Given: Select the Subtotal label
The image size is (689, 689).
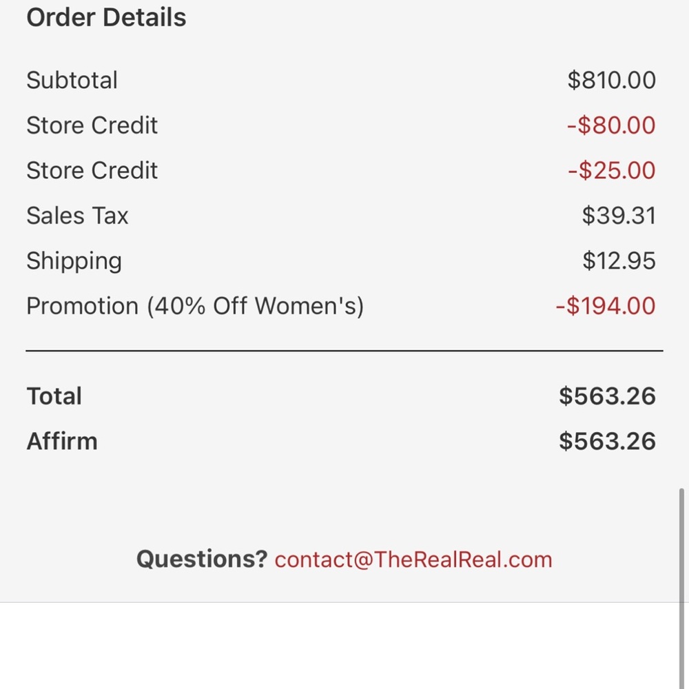Looking at the screenshot, I should point(72,80).
